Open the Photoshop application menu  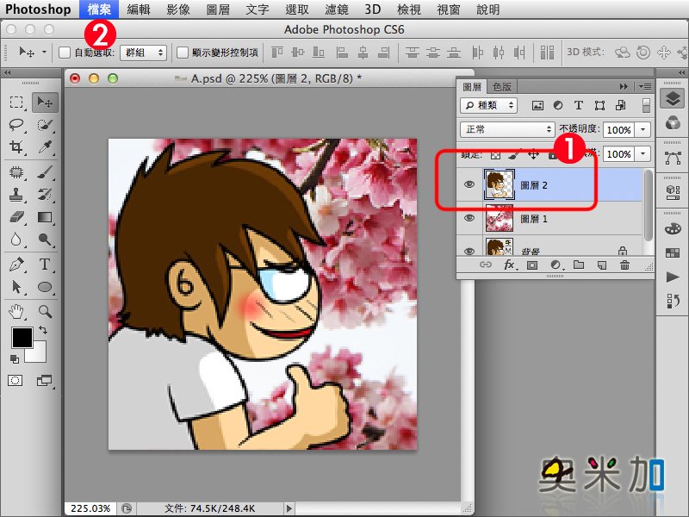(x=38, y=9)
